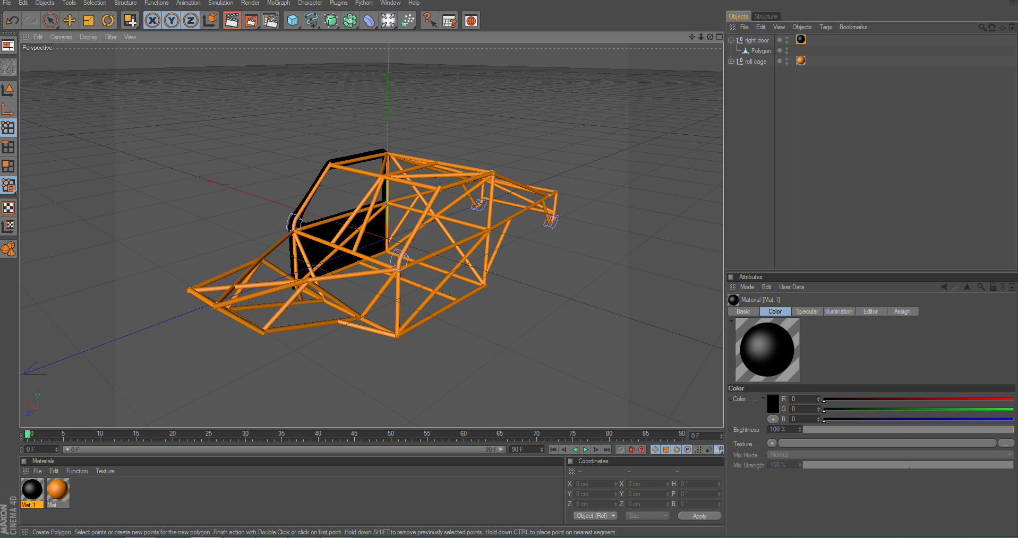Toggle the X axis lock
Viewport: 1018px width, 538px height.
coord(152,21)
